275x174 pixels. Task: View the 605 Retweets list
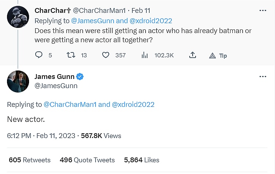coord(29,160)
